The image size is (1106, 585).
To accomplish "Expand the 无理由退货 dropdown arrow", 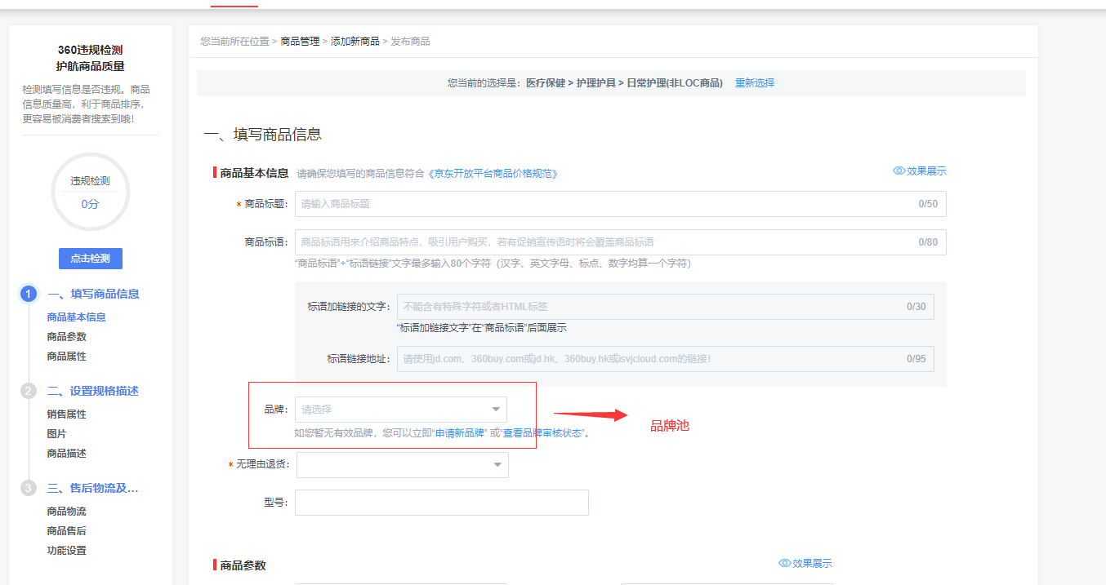I will 497,465.
